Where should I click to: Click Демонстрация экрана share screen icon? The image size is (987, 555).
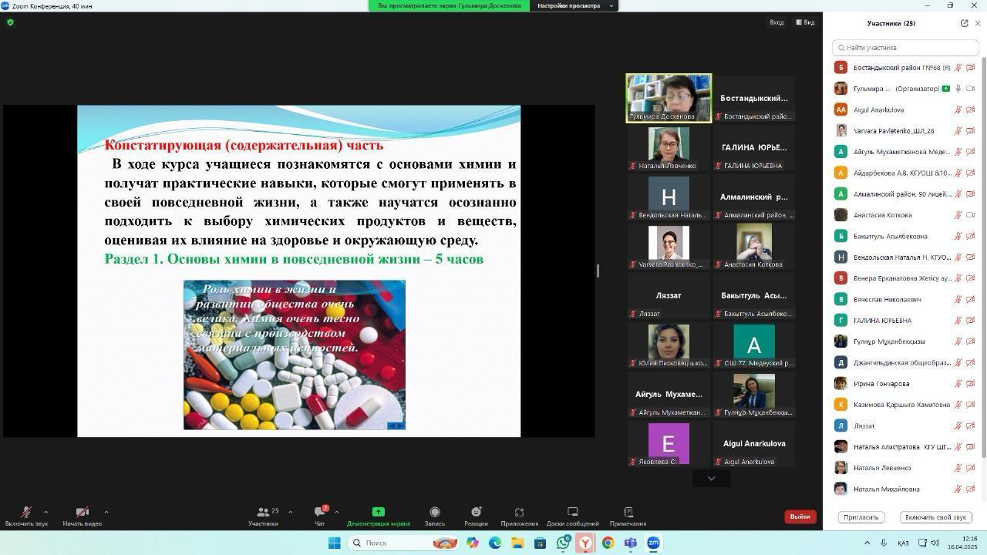(x=378, y=513)
